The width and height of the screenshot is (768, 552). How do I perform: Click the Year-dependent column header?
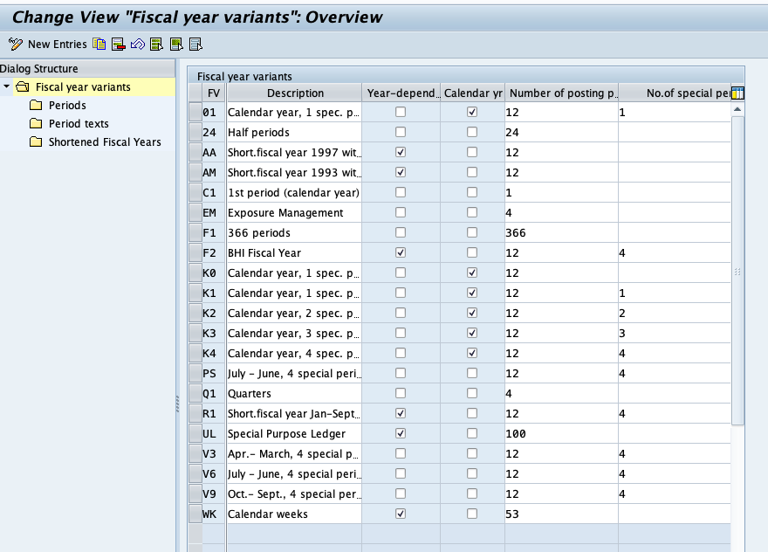point(401,93)
